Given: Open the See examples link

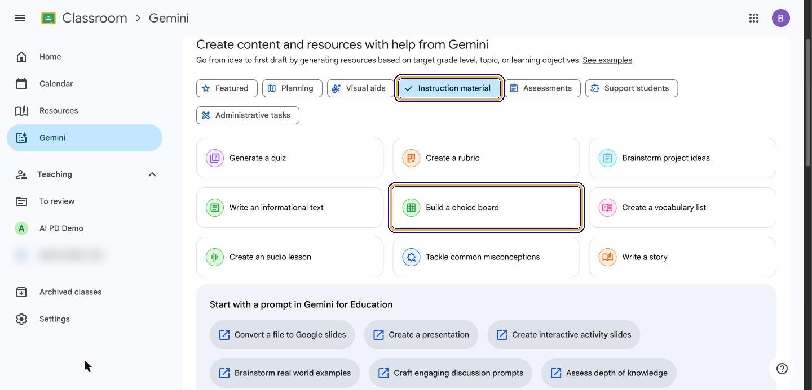Looking at the screenshot, I should pos(607,60).
